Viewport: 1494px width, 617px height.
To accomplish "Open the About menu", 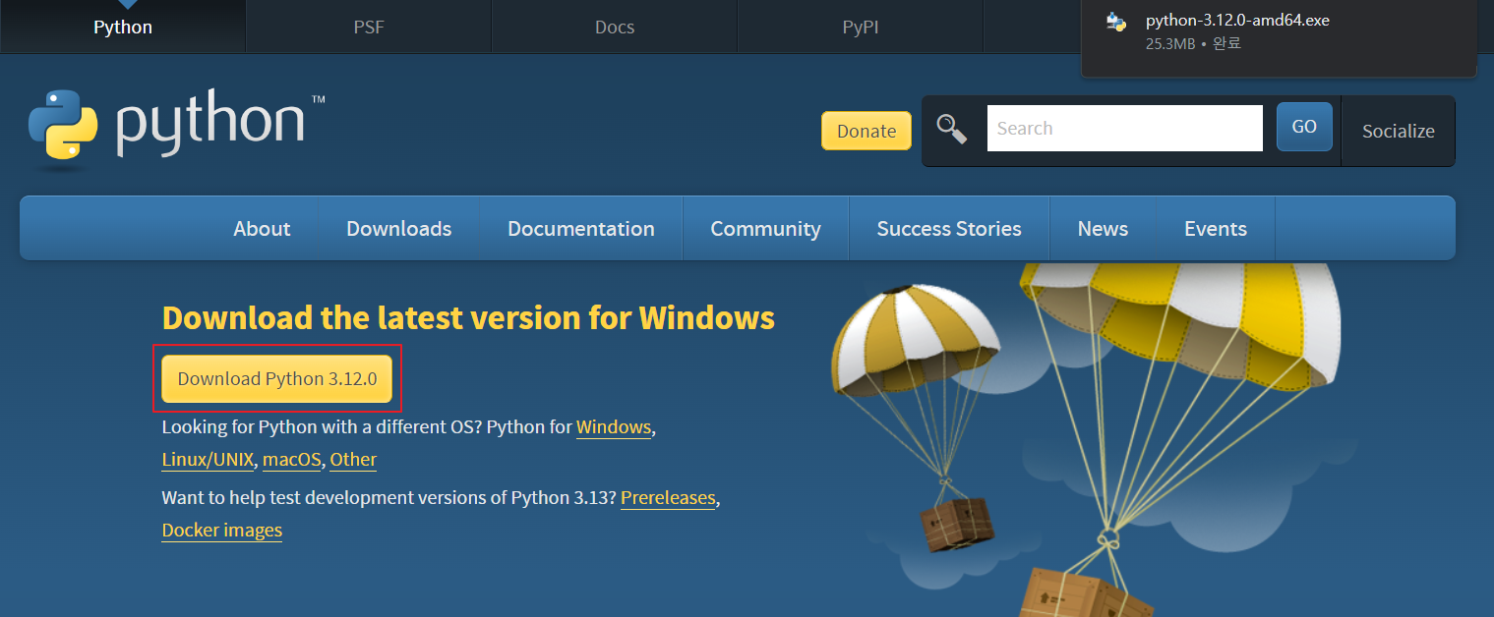I will coord(262,228).
